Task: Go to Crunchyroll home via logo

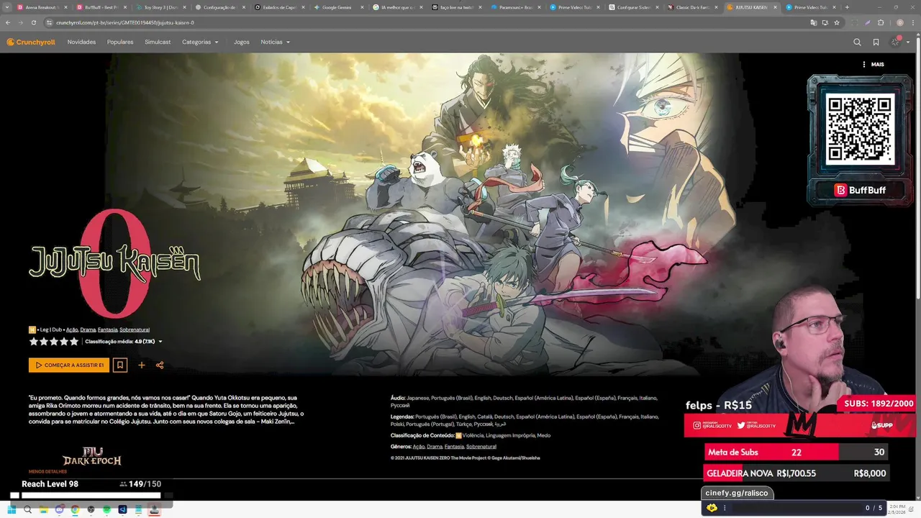Action: pos(31,42)
